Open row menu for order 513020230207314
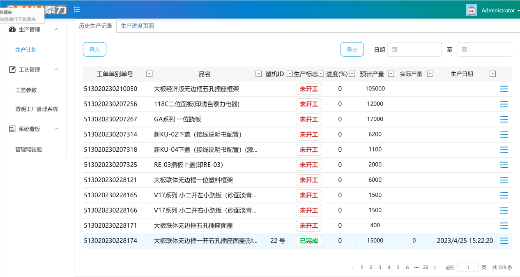Image resolution: width=520 pixels, height=277 pixels. [x=504, y=134]
